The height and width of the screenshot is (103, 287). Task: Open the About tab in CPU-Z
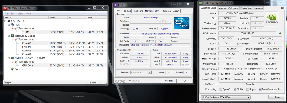tap(176, 11)
